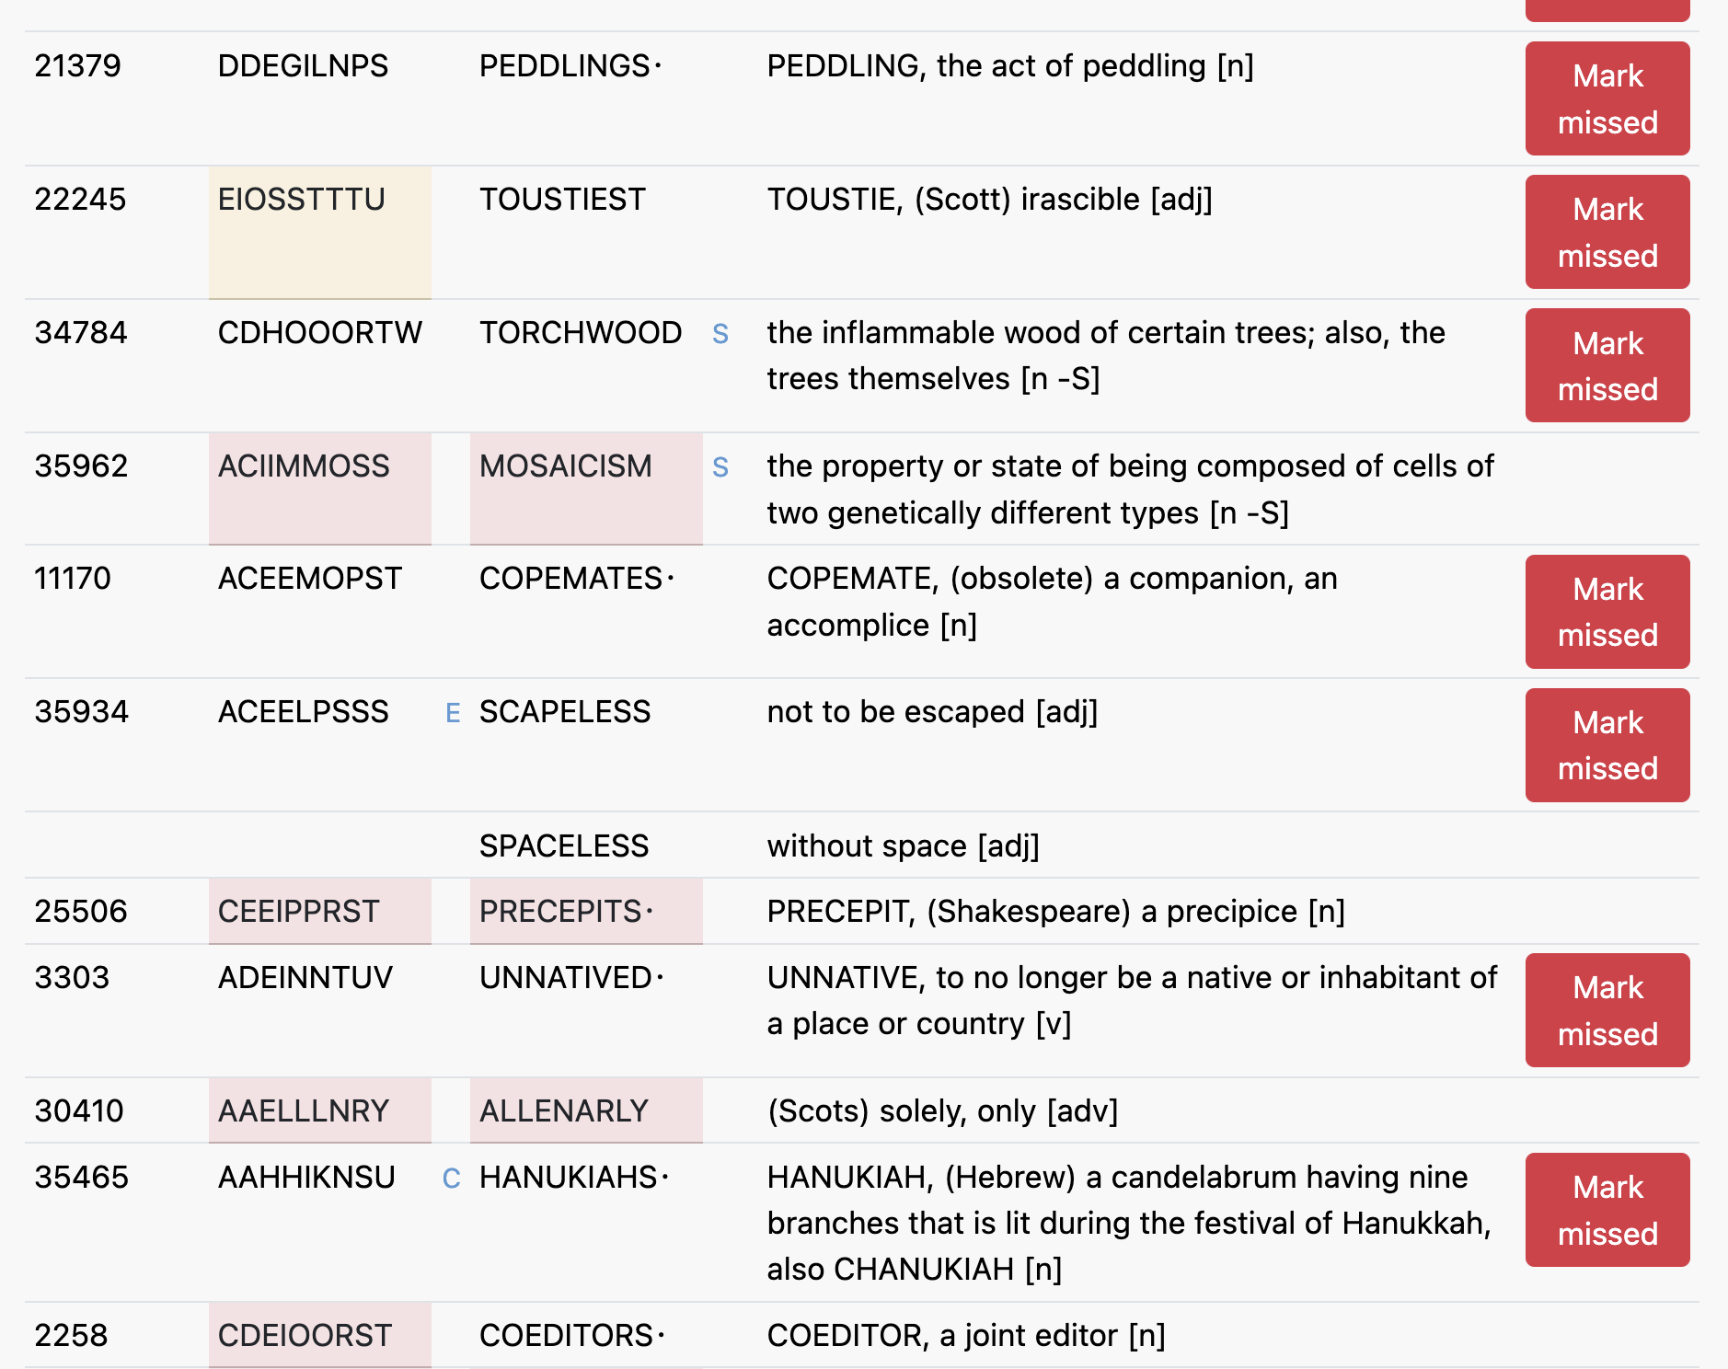
Task: Click the S back hook after MOSAICISM
Action: (x=720, y=467)
